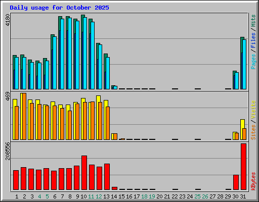The width and height of the screenshot is (259, 202).
Task: Click day label 28 on the x-axis
Action: click(220, 196)
